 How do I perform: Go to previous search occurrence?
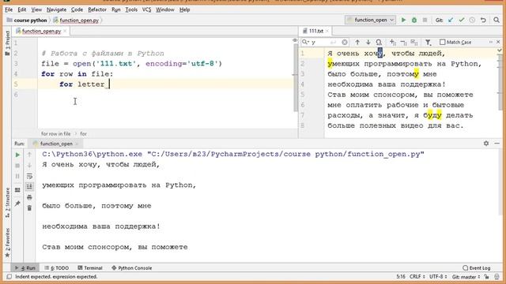pos(357,42)
